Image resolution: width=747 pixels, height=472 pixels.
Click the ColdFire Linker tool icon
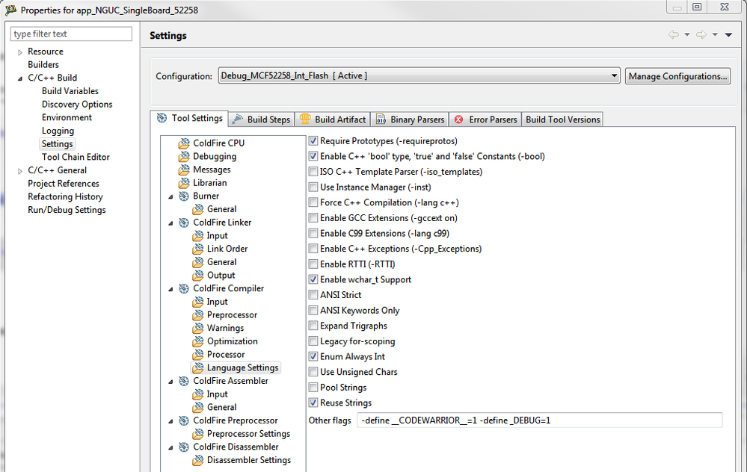click(184, 223)
